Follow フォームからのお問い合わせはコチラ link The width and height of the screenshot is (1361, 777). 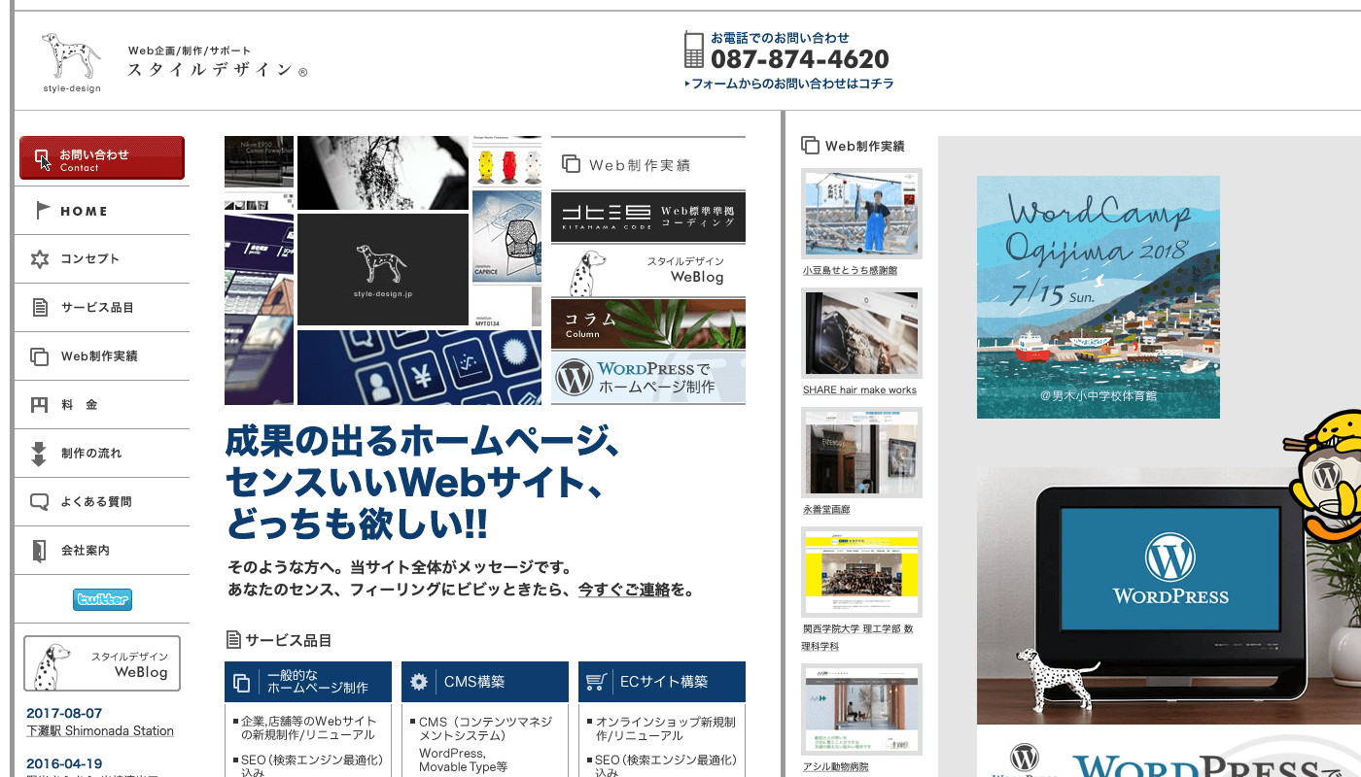tap(790, 84)
